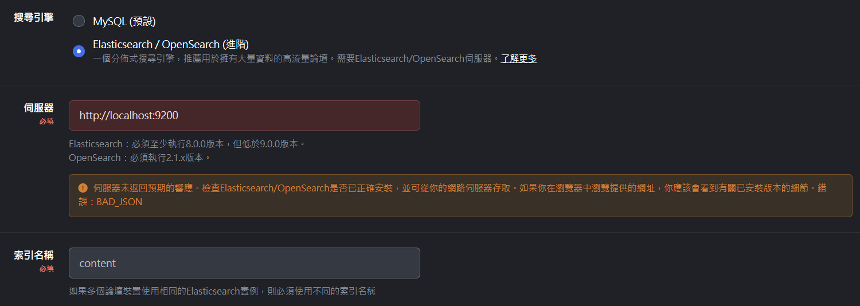Click the 搜尋引擎 section label
860x306 pixels.
pos(34,17)
